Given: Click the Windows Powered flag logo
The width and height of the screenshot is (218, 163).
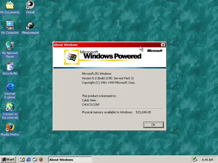Looking at the screenshot, I should (x=72, y=57).
